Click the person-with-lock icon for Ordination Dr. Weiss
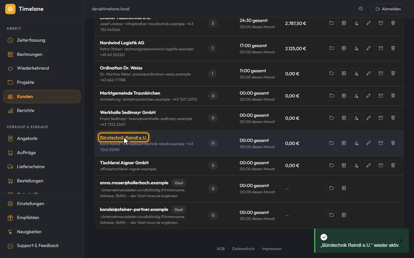This screenshot has width=414, height=258. [356, 74]
